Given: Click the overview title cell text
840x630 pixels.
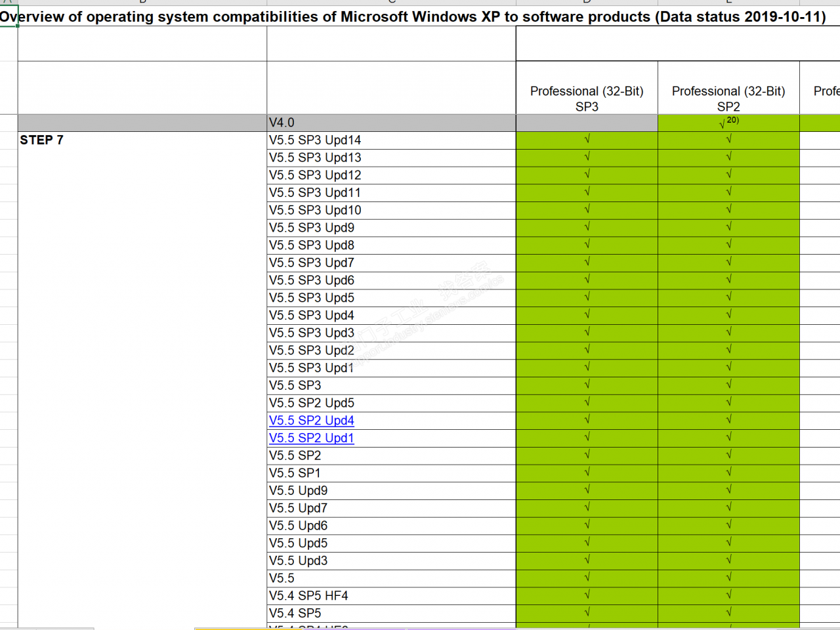Looking at the screenshot, I should pyautogui.click(x=413, y=16).
